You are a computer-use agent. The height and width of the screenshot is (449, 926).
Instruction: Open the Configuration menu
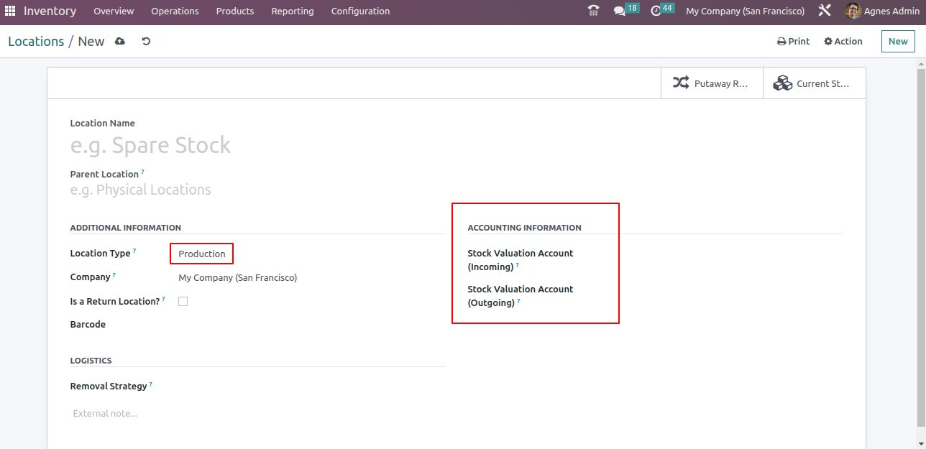(360, 11)
